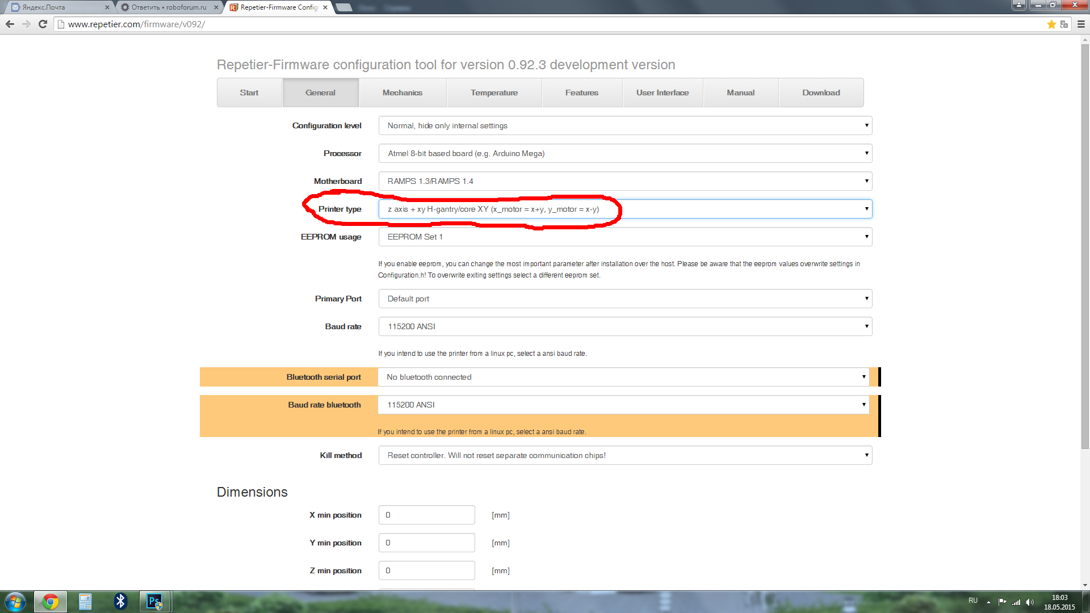The image size is (1090, 613).
Task: Switch to roboforum.ru browser tab
Action: [x=169, y=7]
